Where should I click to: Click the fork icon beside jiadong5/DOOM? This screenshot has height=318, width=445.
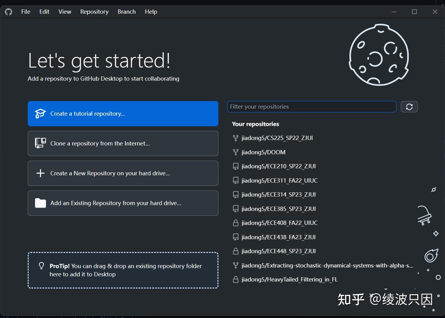pos(235,152)
